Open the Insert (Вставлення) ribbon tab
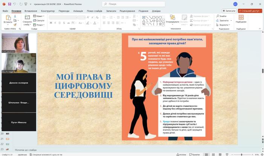This screenshot has width=264, height=156. [x=31, y=11]
